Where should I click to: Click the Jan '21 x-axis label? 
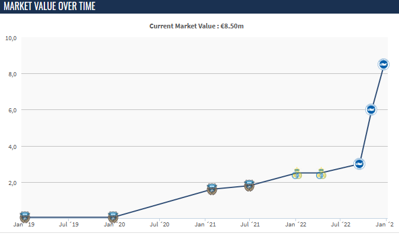click(205, 225)
